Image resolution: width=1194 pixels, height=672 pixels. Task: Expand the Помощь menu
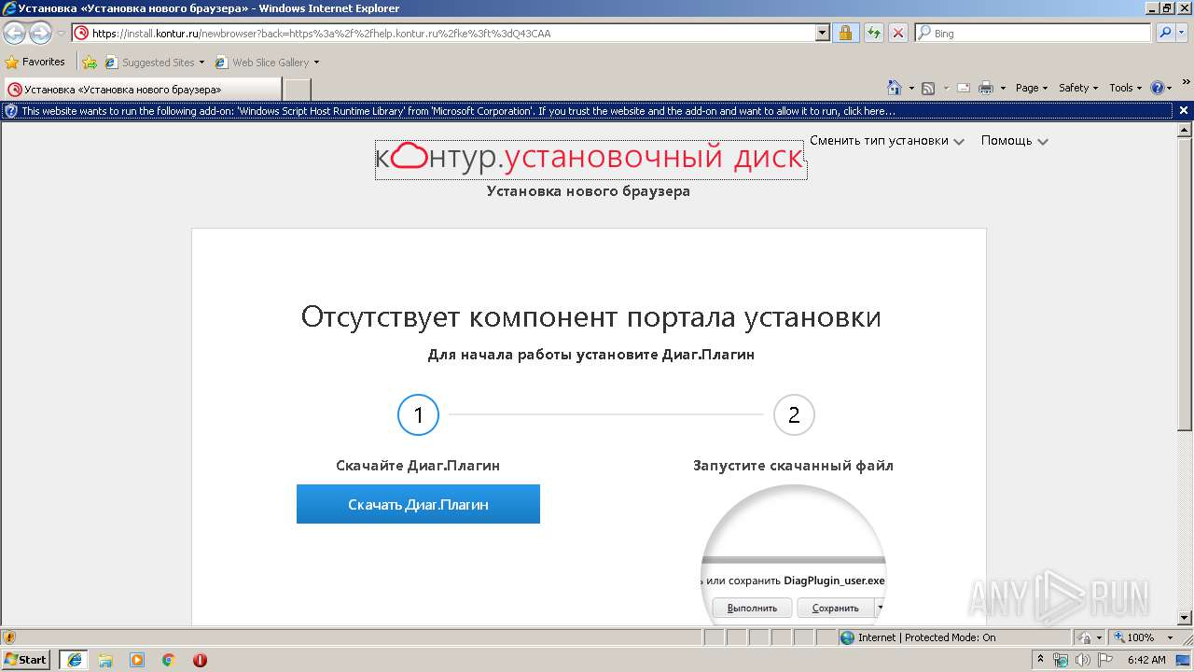tap(1014, 141)
